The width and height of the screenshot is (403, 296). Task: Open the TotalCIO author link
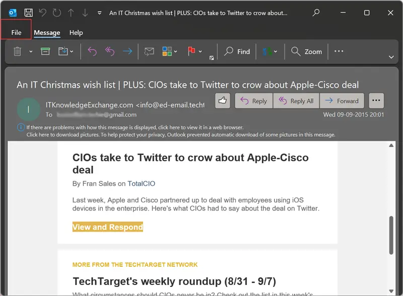(x=141, y=184)
